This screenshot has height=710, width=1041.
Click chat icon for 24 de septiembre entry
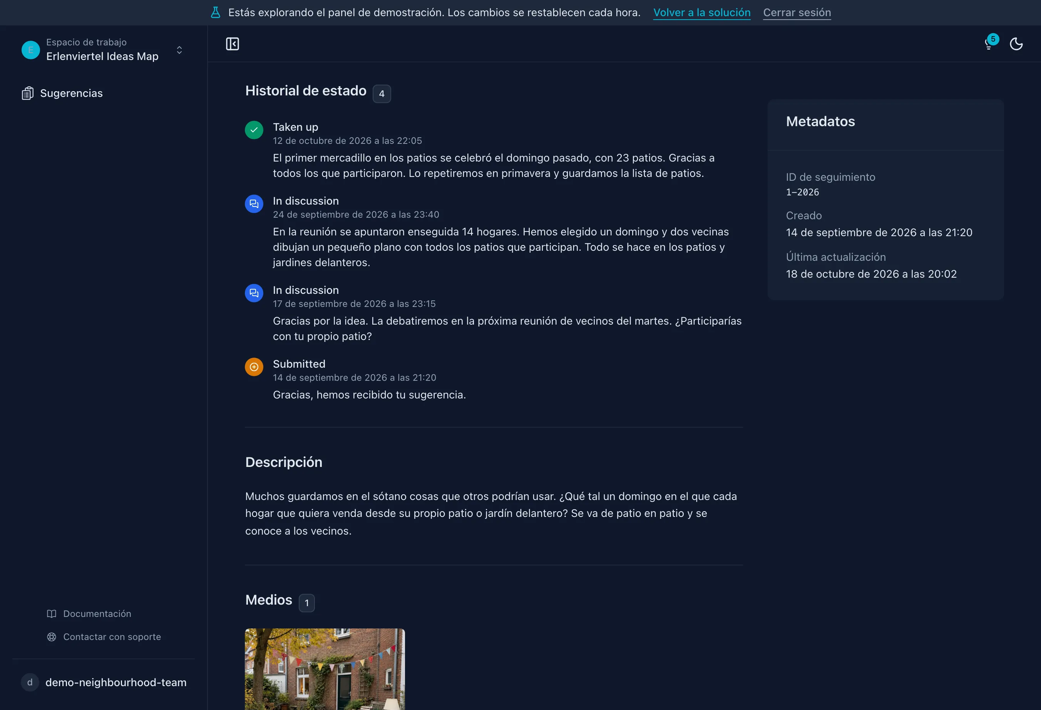coord(254,204)
